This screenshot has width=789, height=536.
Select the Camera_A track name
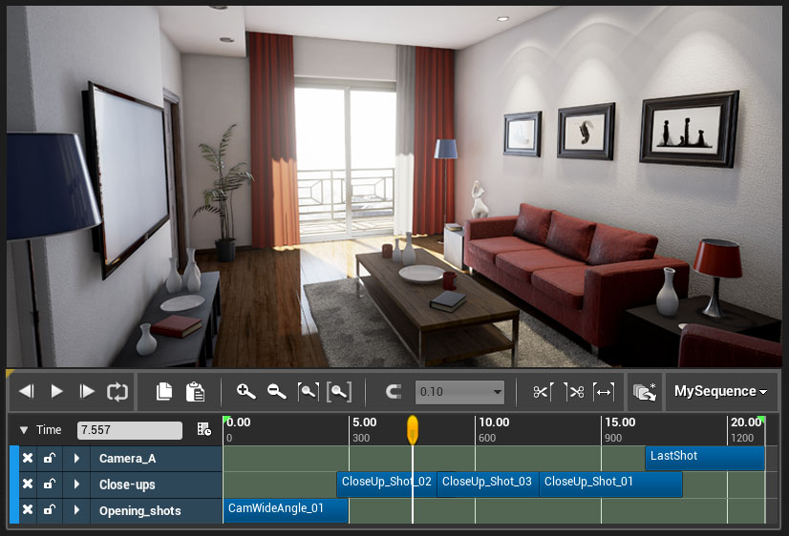pos(127,458)
